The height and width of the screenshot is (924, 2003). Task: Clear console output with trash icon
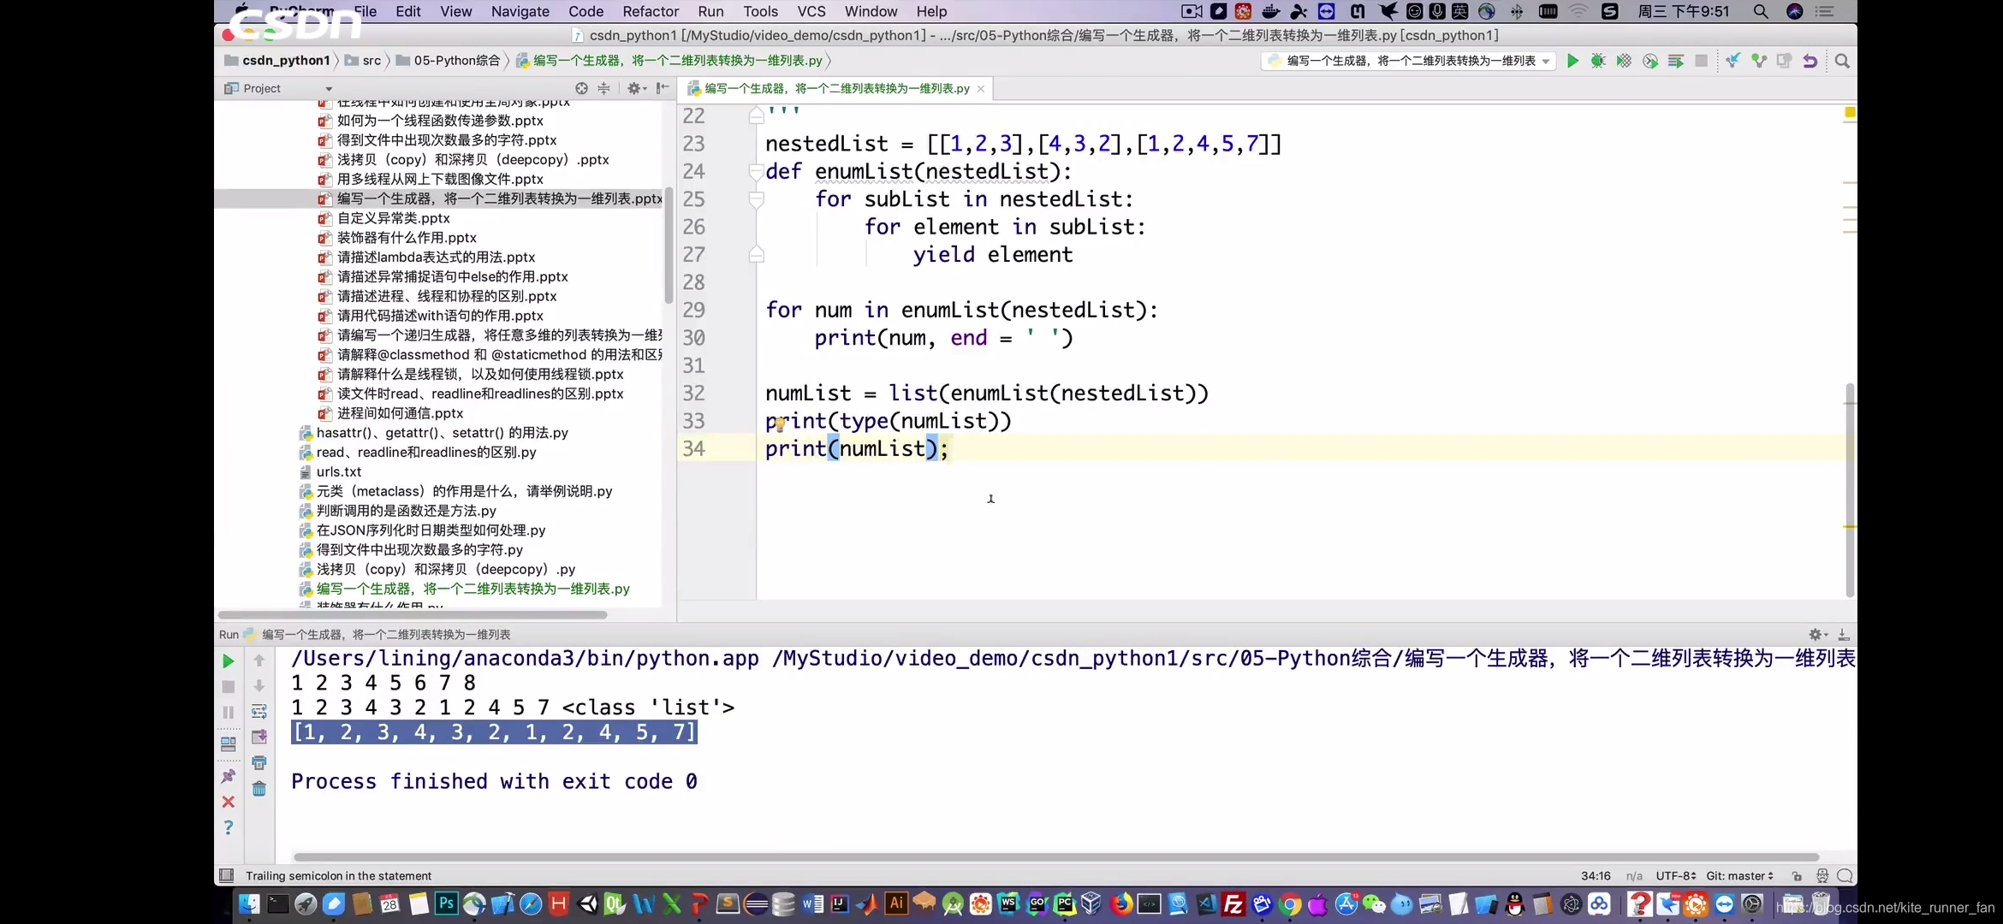259,789
